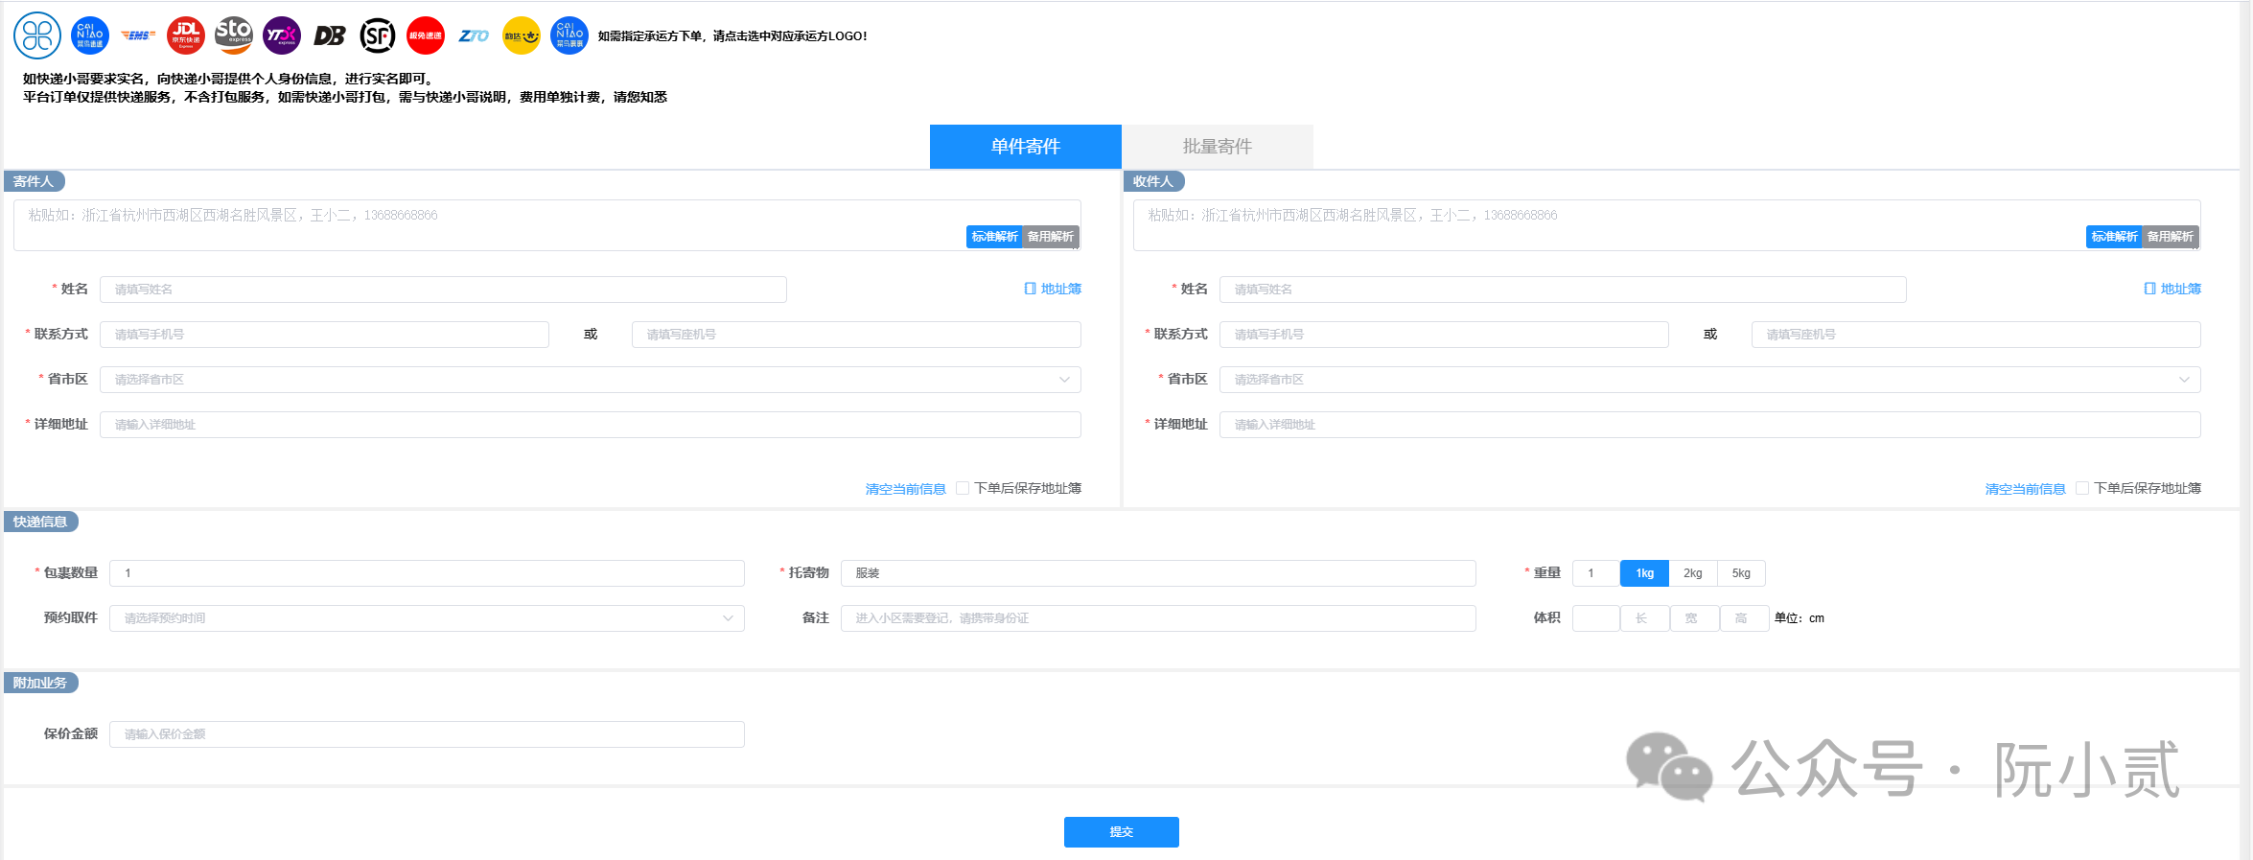Click the 宽 width input
The height and width of the screenshot is (860, 2253).
1695,618
